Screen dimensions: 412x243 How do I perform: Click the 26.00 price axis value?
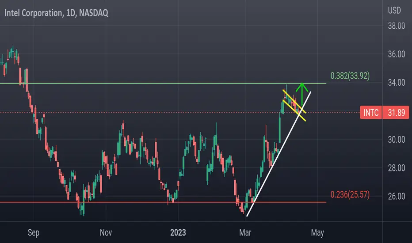pos(397,196)
